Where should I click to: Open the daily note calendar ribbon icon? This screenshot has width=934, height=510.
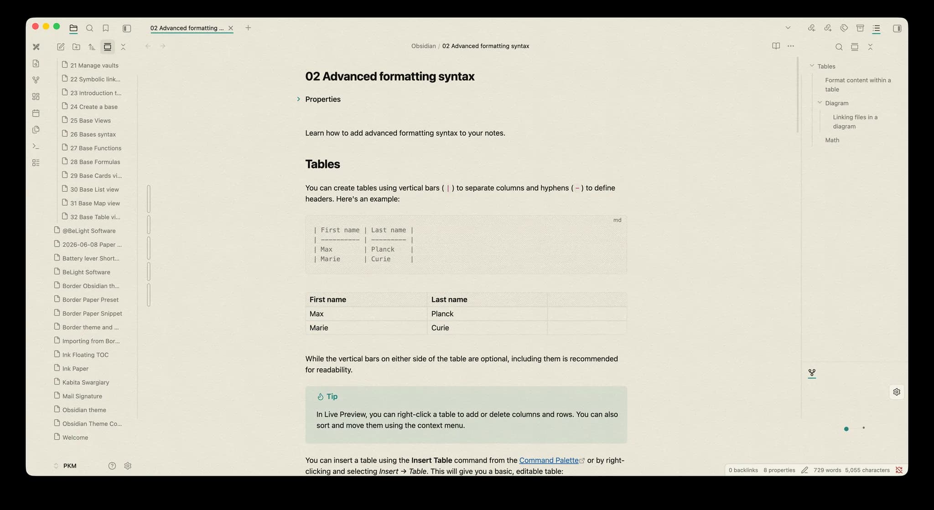(36, 113)
